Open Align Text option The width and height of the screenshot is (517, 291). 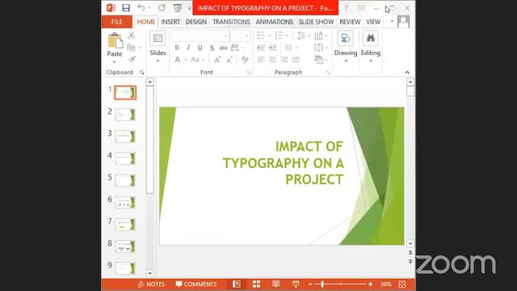[x=318, y=48]
